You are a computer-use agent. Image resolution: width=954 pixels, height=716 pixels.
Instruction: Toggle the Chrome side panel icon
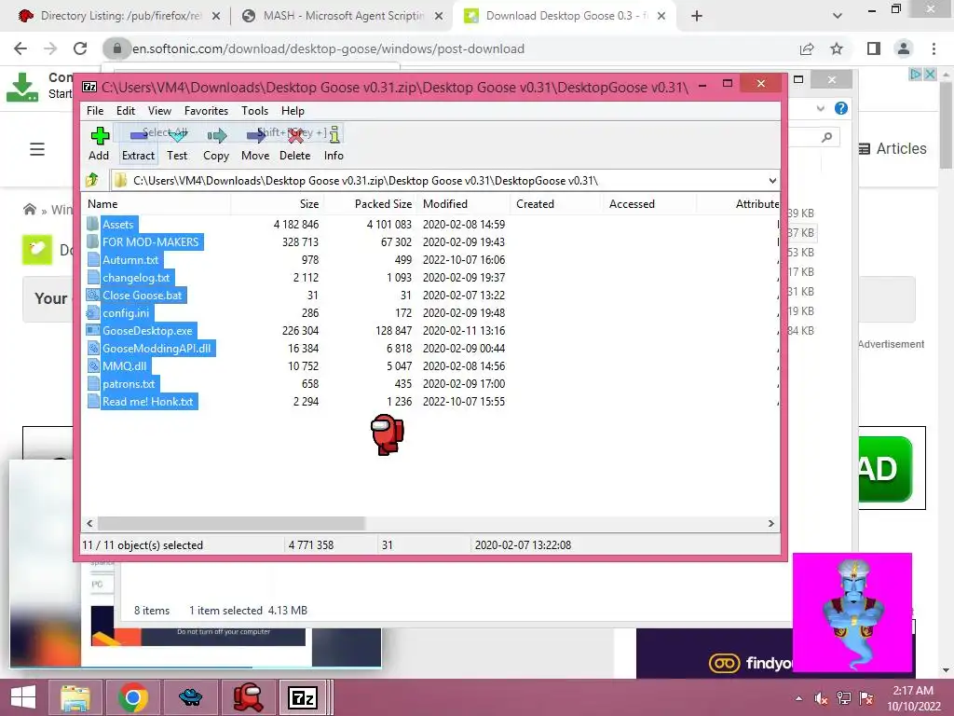click(x=874, y=48)
